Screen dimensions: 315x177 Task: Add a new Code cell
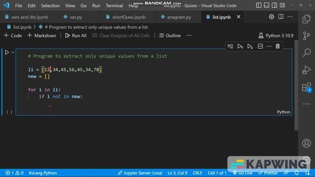click(13, 35)
